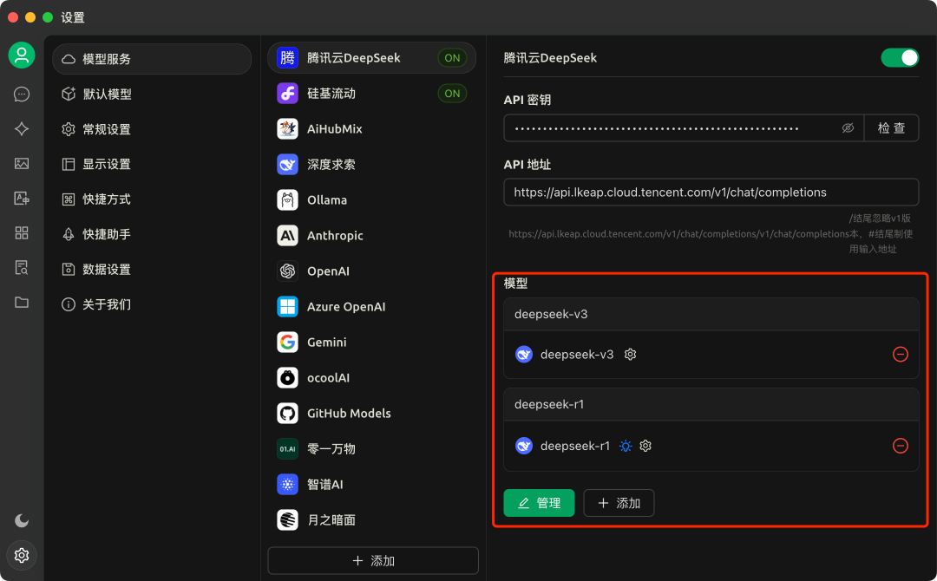This screenshot has width=937, height=581.
Task: Select 默认模型 in settings menu
Action: tap(152, 95)
